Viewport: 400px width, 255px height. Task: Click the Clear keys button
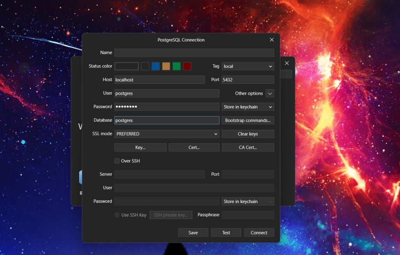coord(248,134)
